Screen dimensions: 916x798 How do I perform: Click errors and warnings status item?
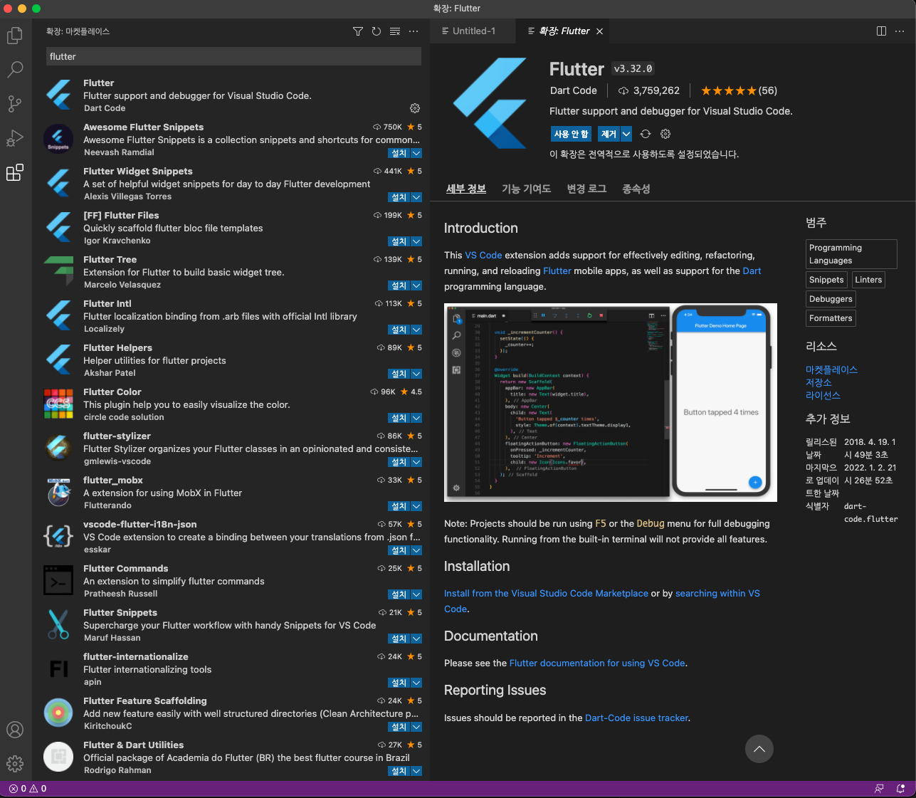[28, 789]
